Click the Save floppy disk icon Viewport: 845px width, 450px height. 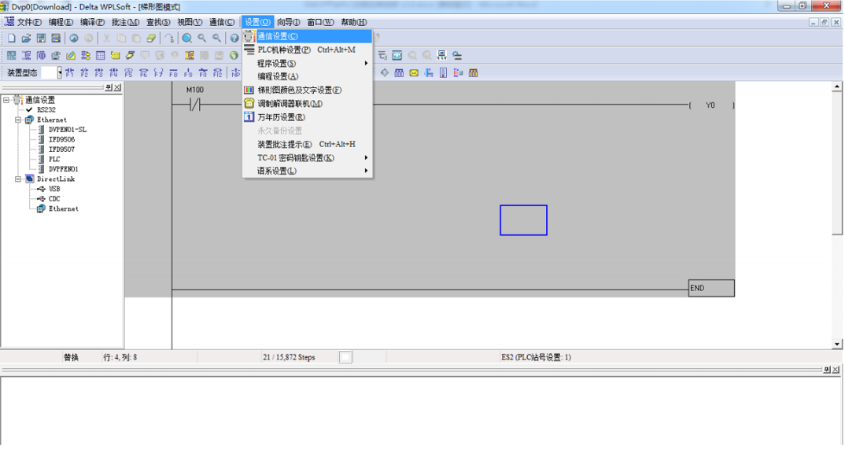[41, 39]
